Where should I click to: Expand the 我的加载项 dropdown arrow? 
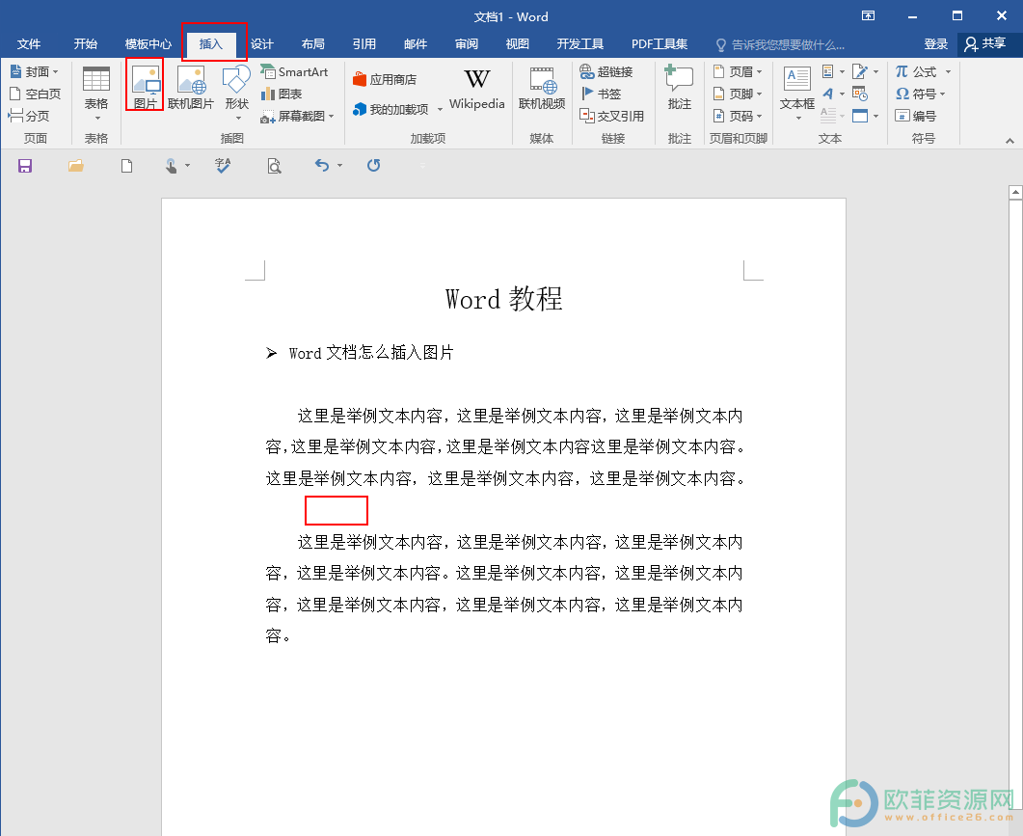click(440, 110)
